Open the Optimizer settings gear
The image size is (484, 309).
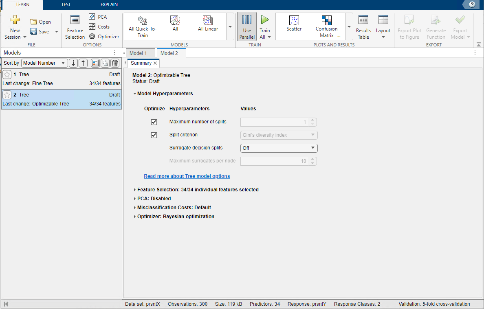click(92, 36)
